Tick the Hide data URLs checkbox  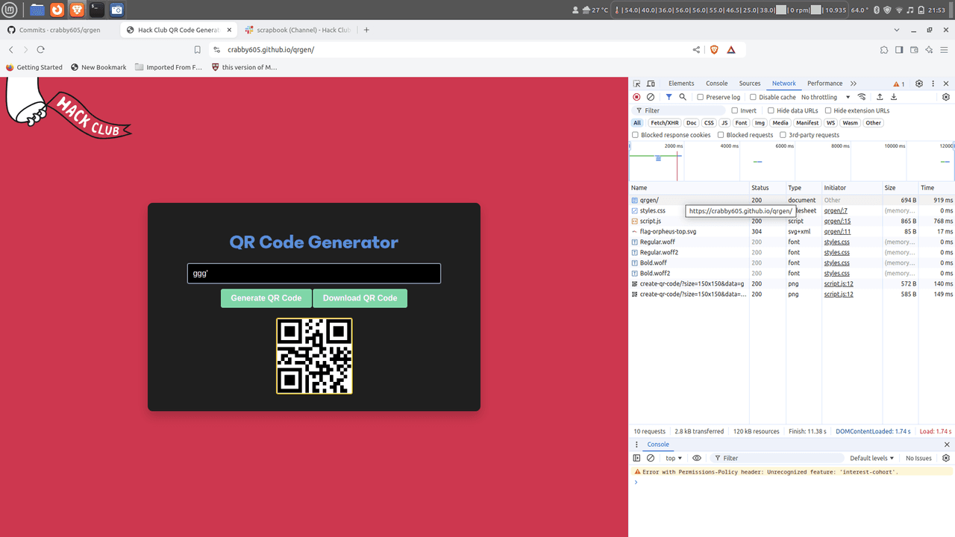pos(771,110)
